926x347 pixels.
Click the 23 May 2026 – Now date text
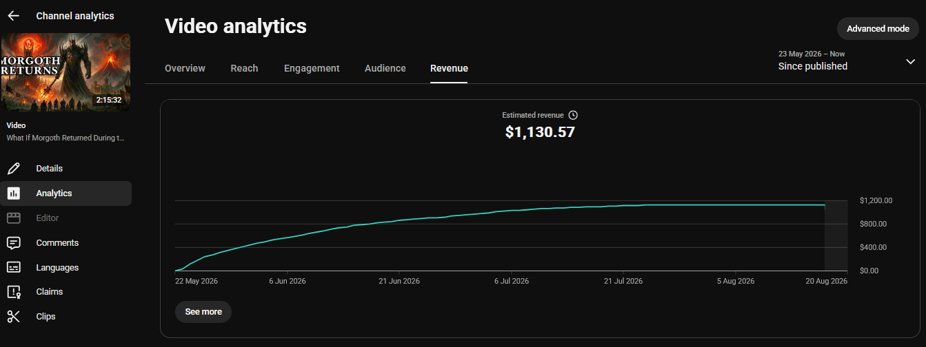pyautogui.click(x=812, y=54)
